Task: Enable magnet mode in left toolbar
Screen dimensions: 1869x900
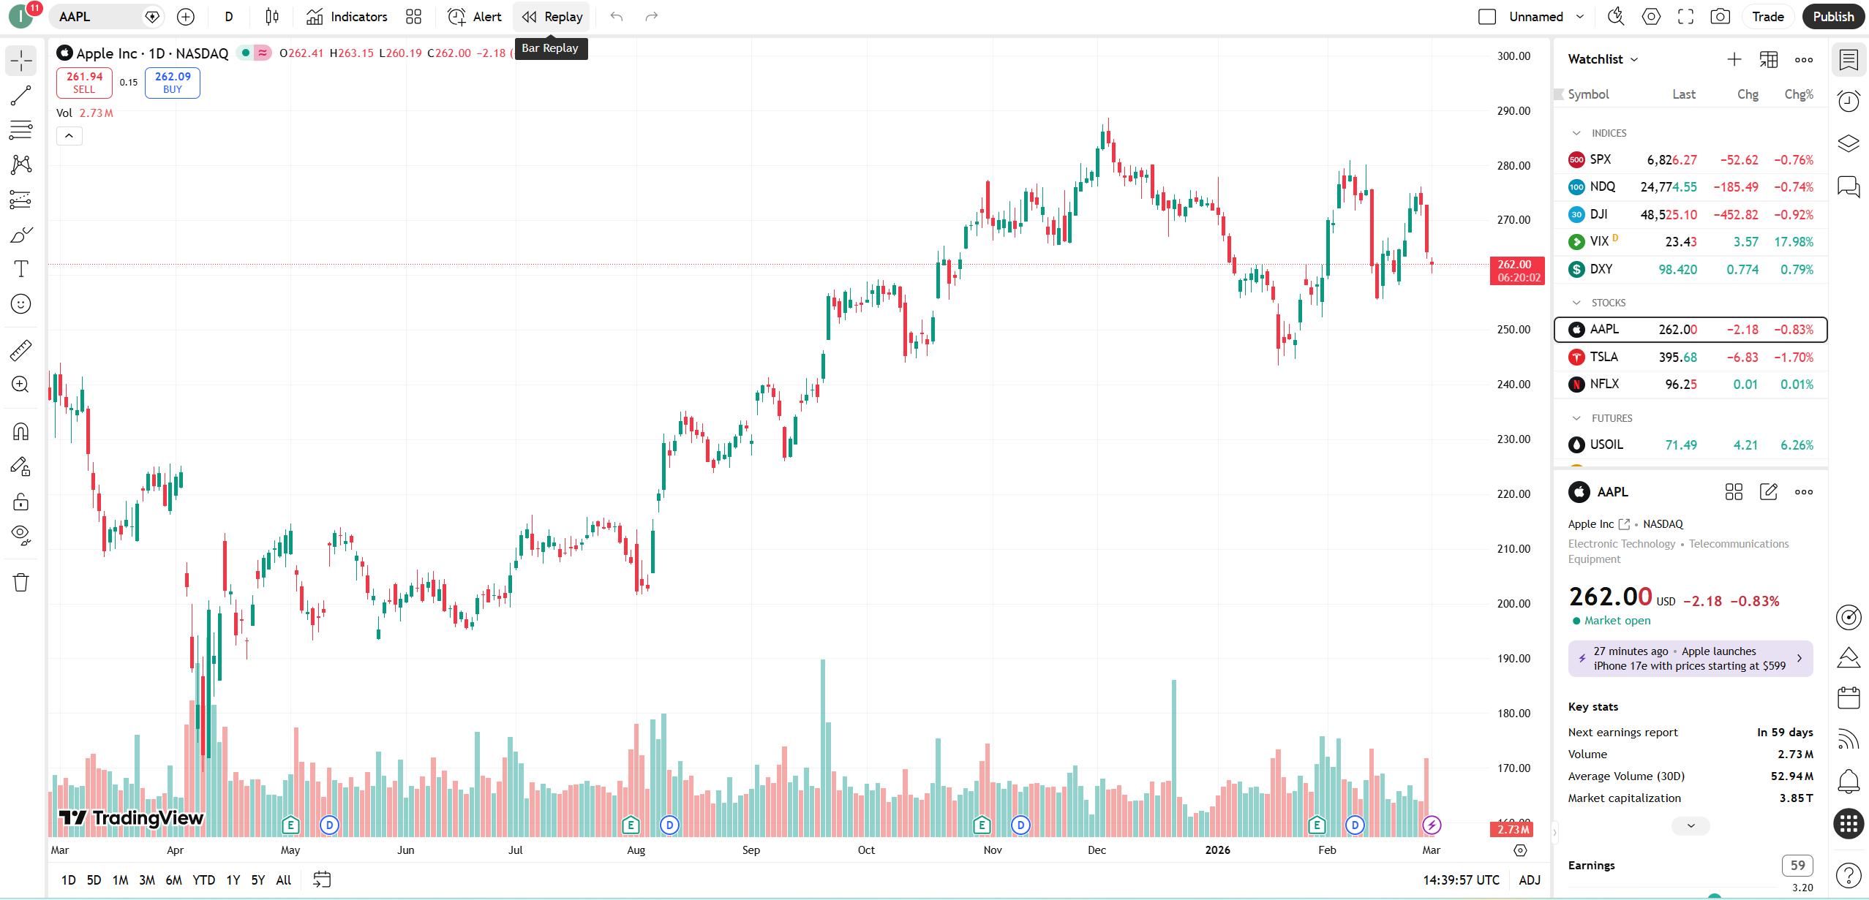Action: [20, 431]
